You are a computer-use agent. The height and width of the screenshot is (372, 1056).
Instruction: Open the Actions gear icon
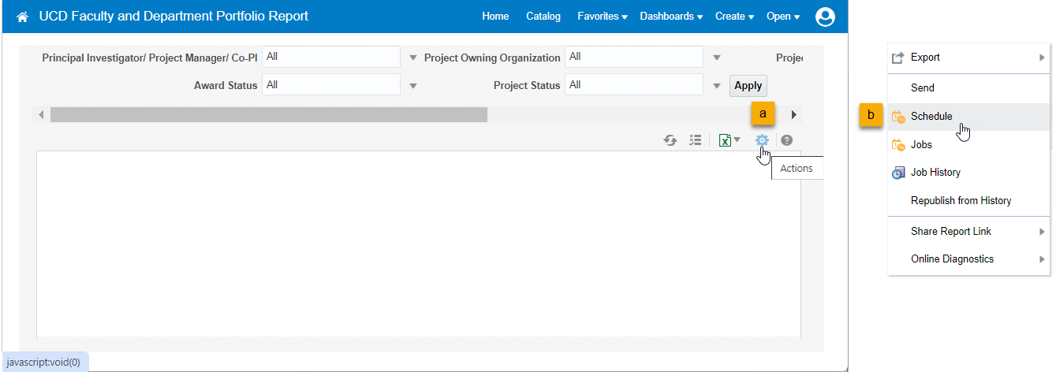coord(761,140)
